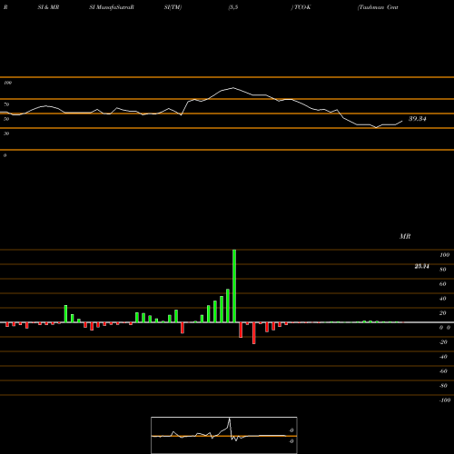Screen dimensions: 454x454
Task: Click the RSI axis label 30
Action: click(6, 133)
